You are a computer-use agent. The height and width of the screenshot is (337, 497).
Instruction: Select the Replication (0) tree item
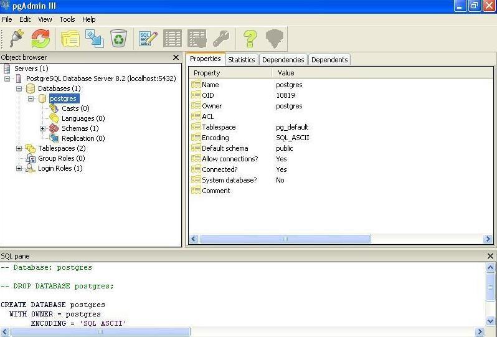[x=83, y=138]
